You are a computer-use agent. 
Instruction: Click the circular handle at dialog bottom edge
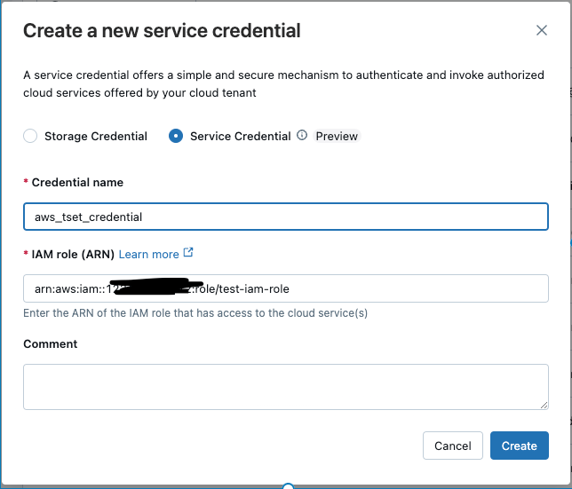(288, 485)
